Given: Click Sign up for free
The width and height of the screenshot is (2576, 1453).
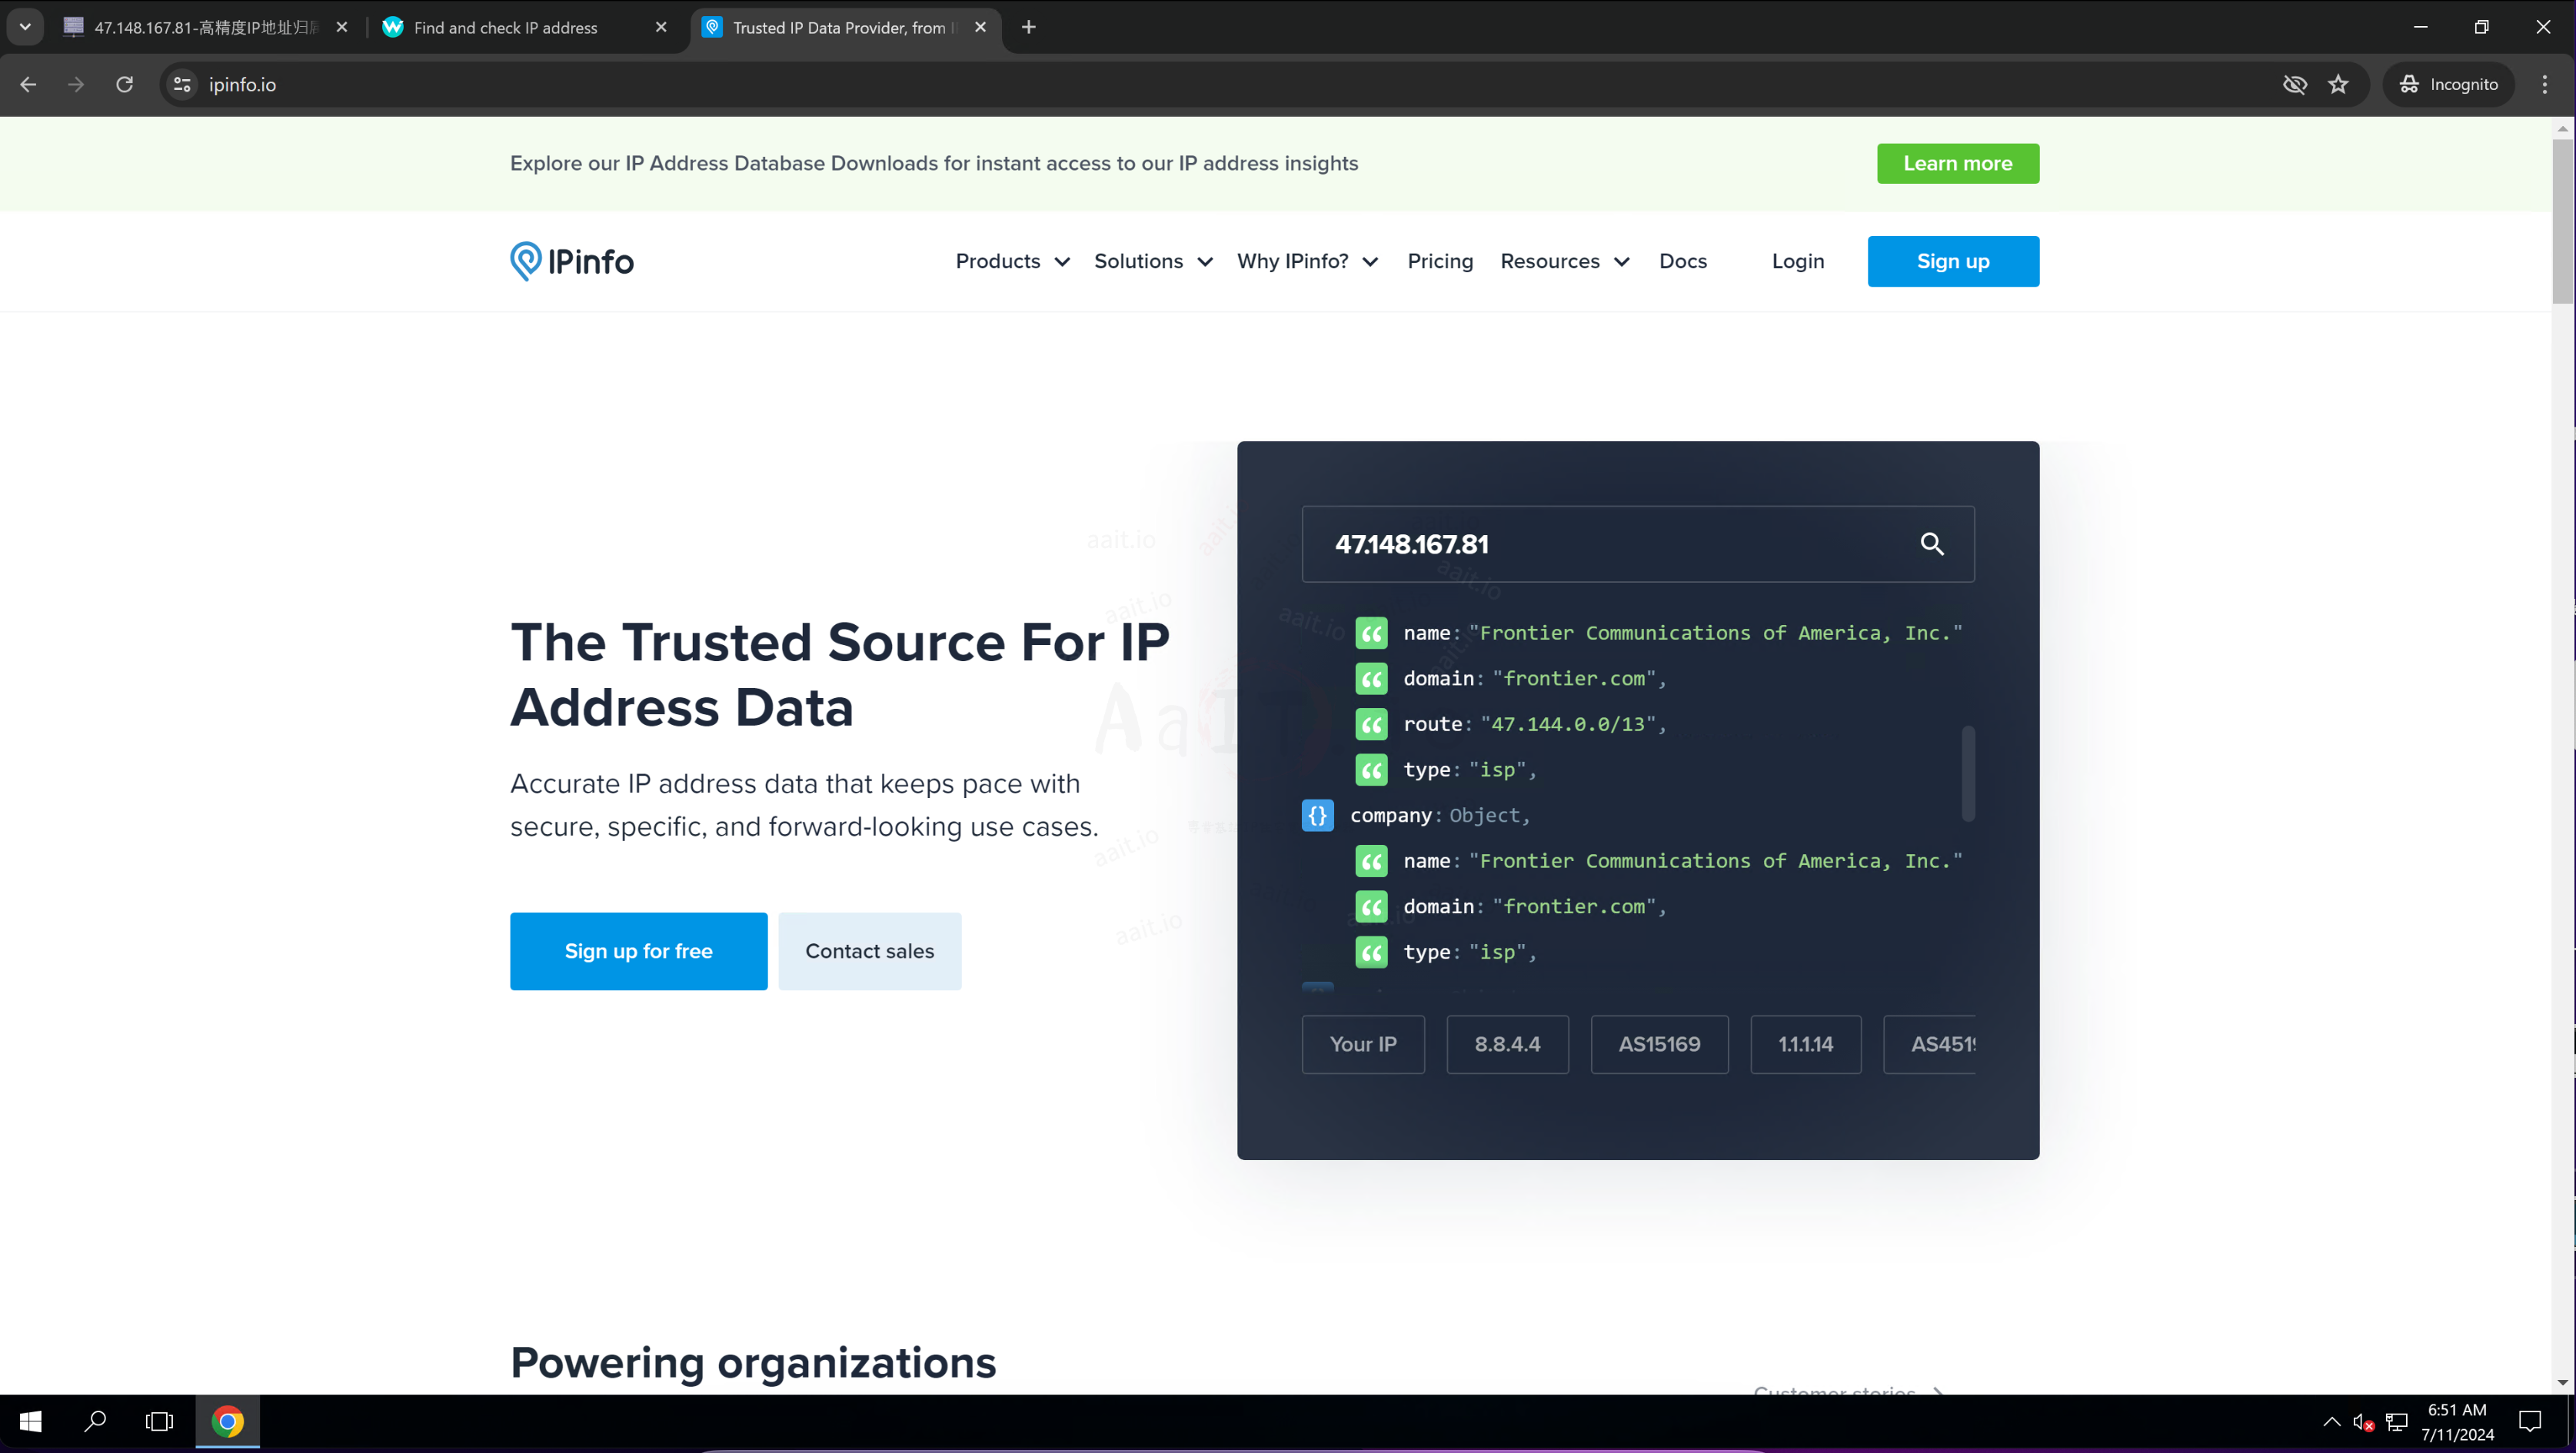Looking at the screenshot, I should (638, 951).
